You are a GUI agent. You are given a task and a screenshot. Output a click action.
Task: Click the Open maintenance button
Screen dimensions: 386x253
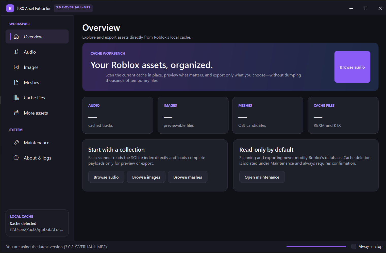[262, 177]
